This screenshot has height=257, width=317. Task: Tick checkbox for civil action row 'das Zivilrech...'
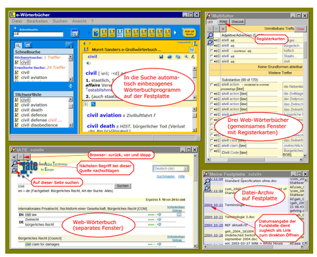tap(211, 104)
